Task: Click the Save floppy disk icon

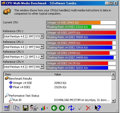Action: (25, 108)
